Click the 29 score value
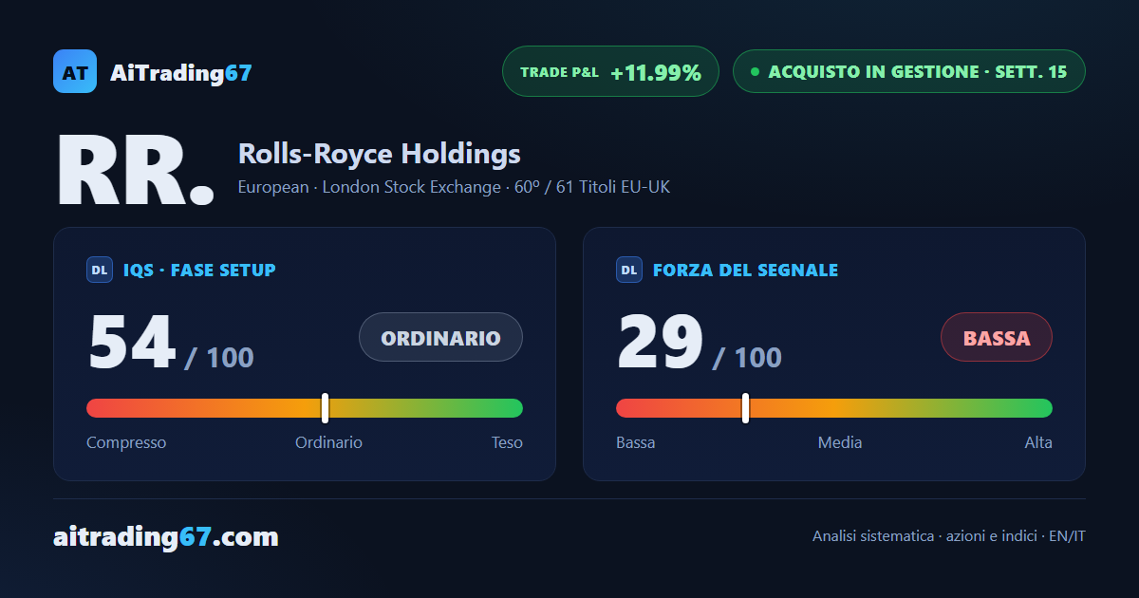 (661, 343)
